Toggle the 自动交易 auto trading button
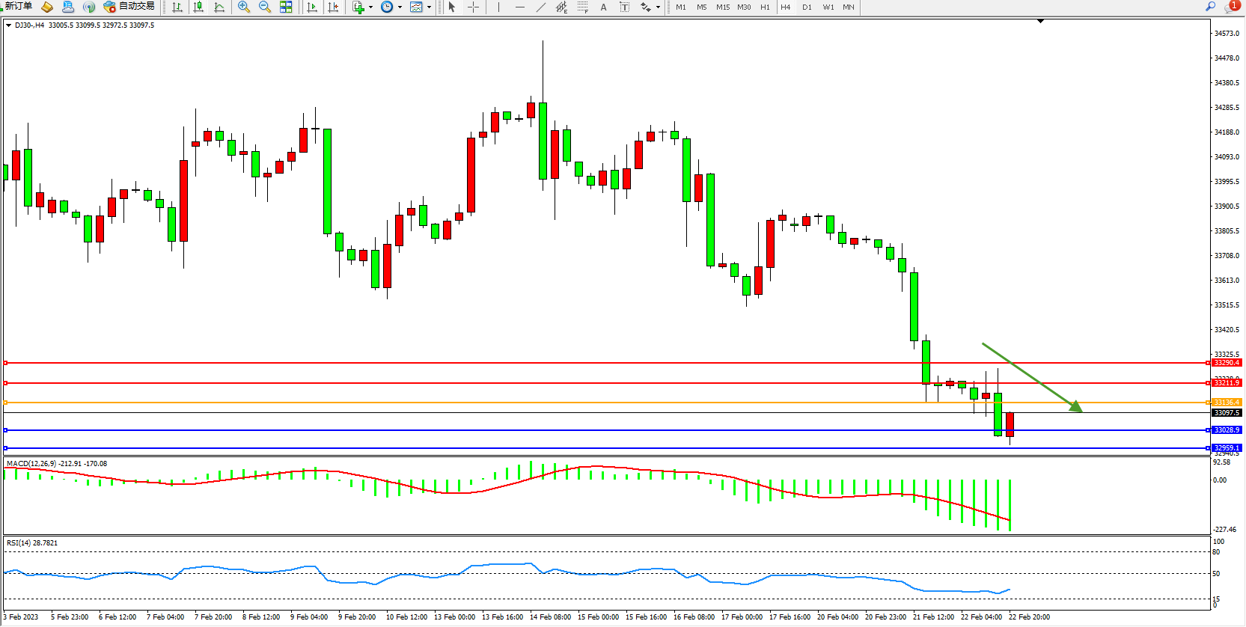 (x=129, y=7)
